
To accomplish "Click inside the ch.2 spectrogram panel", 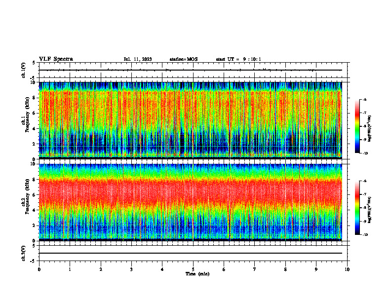I will [x=191, y=202].
